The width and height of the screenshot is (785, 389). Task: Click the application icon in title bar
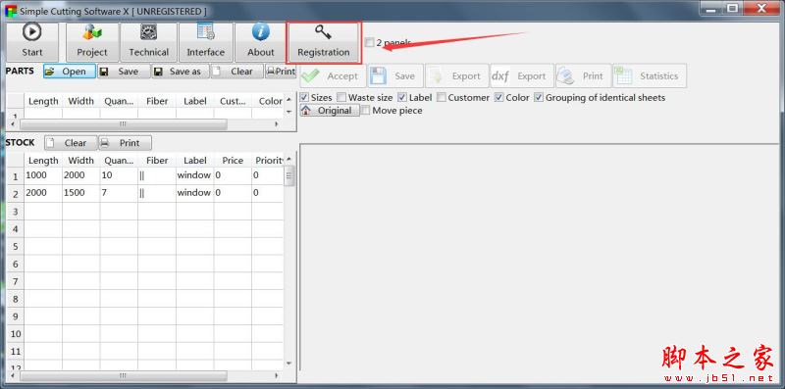(10, 11)
